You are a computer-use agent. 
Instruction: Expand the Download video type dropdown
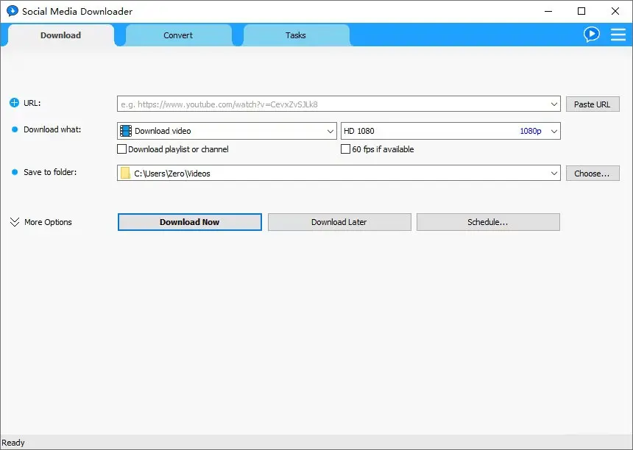coord(330,131)
